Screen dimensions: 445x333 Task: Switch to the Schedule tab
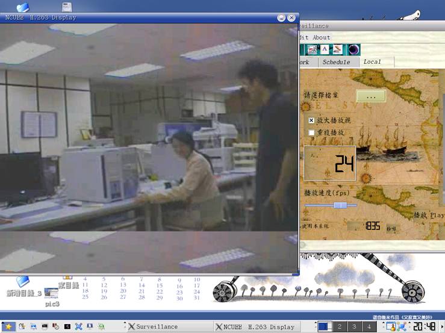click(335, 62)
